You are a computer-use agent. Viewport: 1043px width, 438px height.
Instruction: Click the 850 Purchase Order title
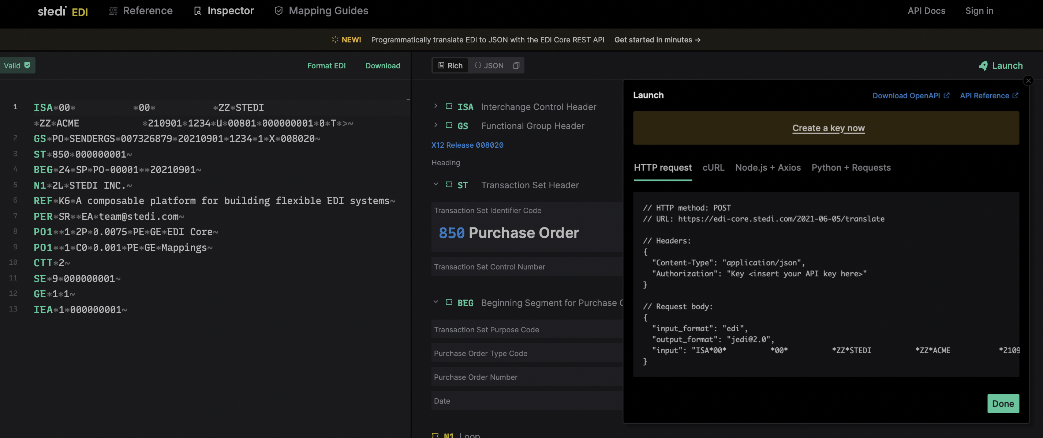point(509,233)
